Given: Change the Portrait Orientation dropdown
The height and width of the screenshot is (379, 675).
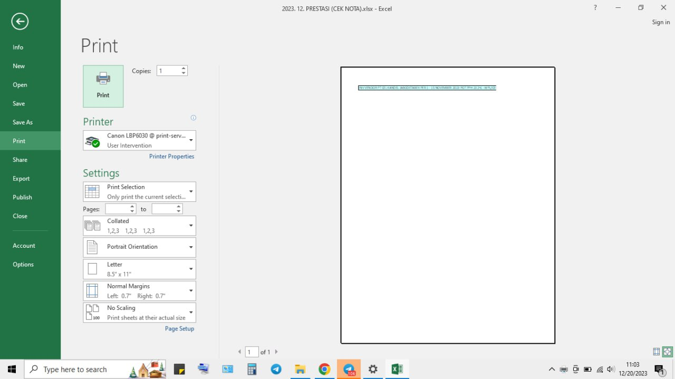Looking at the screenshot, I should [x=139, y=247].
